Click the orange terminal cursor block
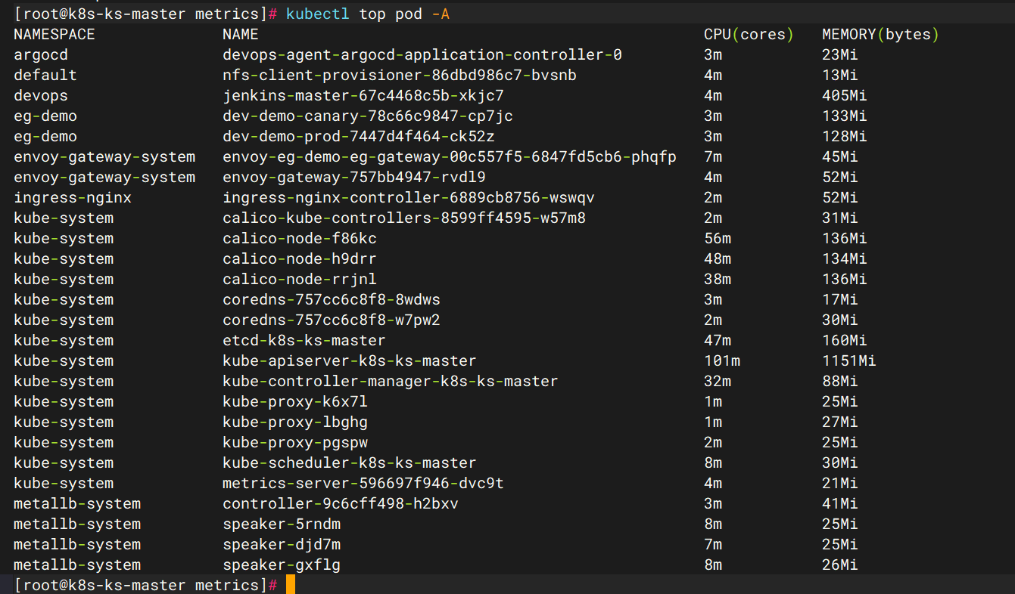This screenshot has height=594, width=1015. coord(291,585)
